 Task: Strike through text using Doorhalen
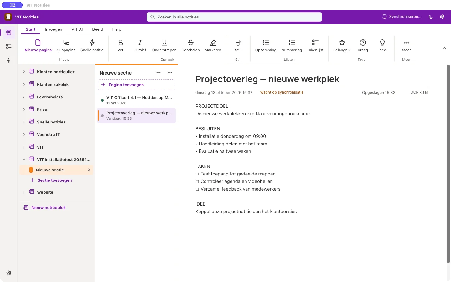190,46
